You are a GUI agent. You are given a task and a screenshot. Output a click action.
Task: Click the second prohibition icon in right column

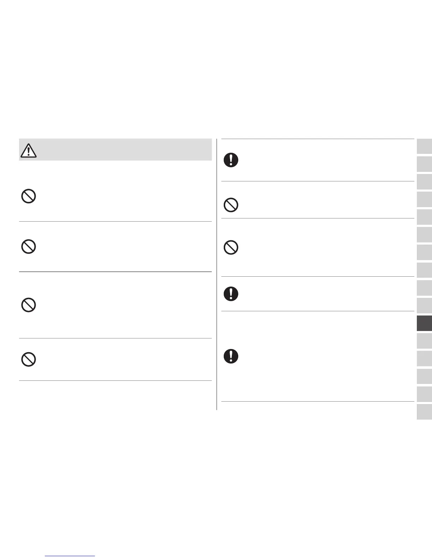coord(231,247)
